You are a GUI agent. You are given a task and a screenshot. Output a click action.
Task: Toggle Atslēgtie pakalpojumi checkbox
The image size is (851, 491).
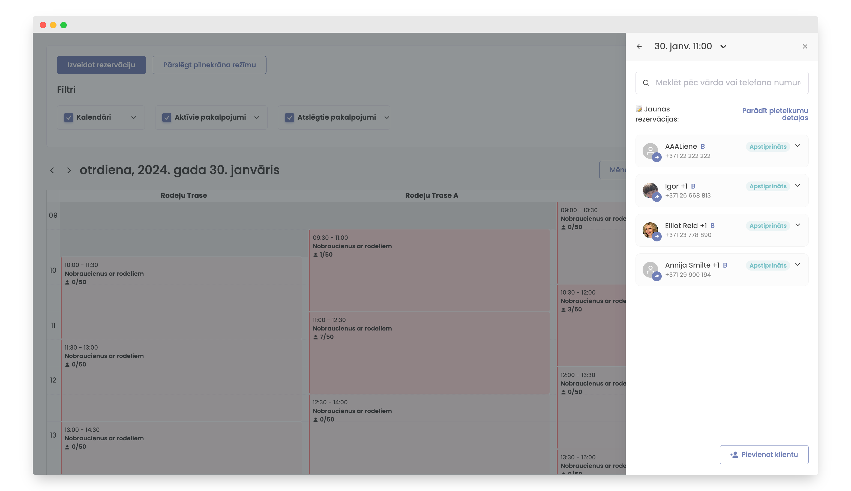click(289, 117)
